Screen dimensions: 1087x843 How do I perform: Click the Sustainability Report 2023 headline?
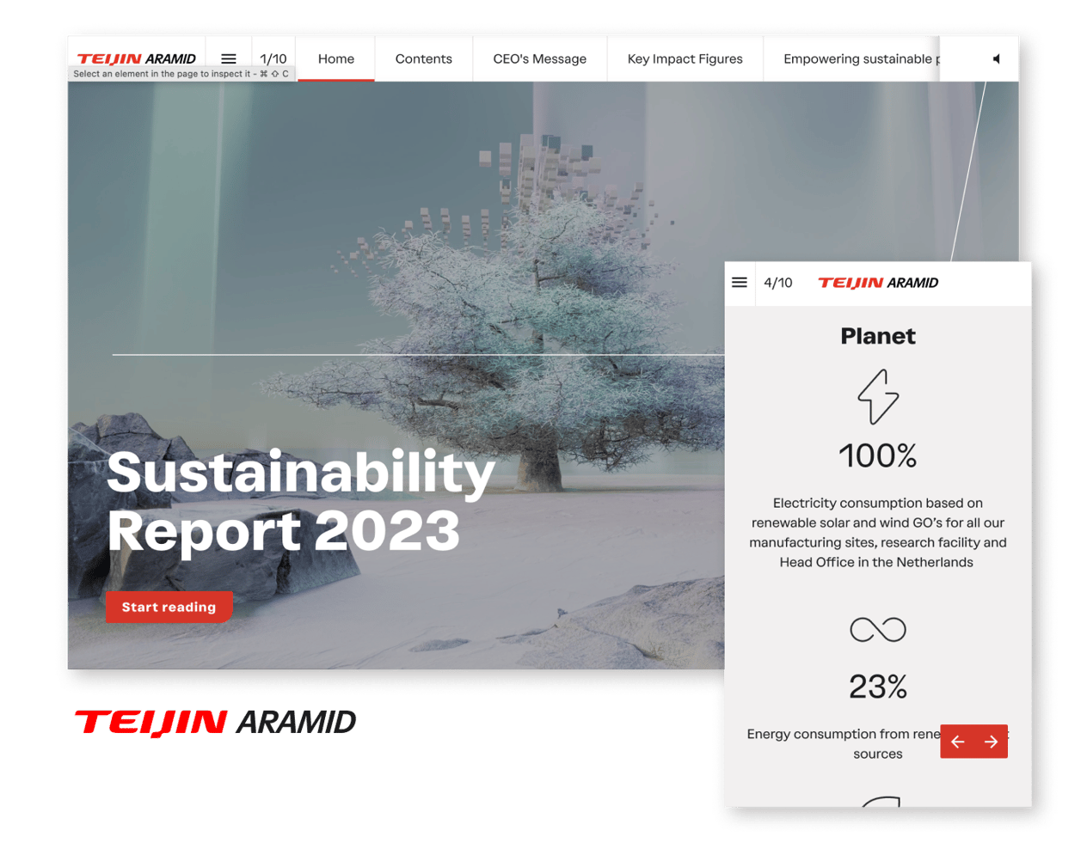pyautogui.click(x=300, y=501)
